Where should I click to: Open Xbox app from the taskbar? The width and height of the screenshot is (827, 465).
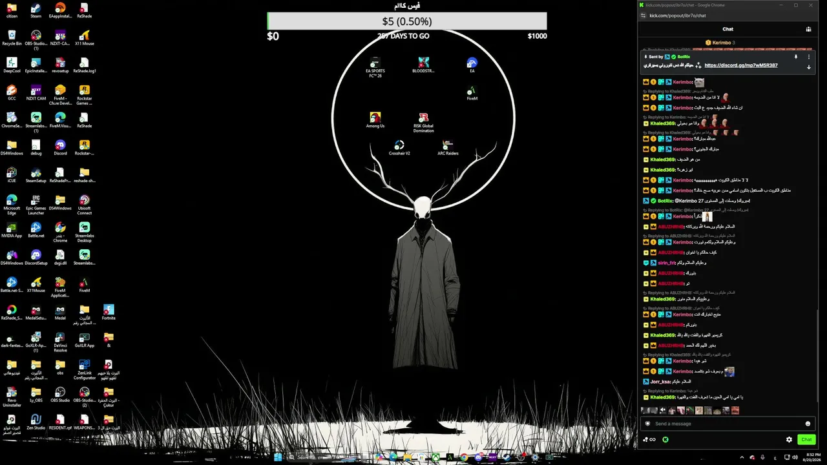tap(435, 457)
